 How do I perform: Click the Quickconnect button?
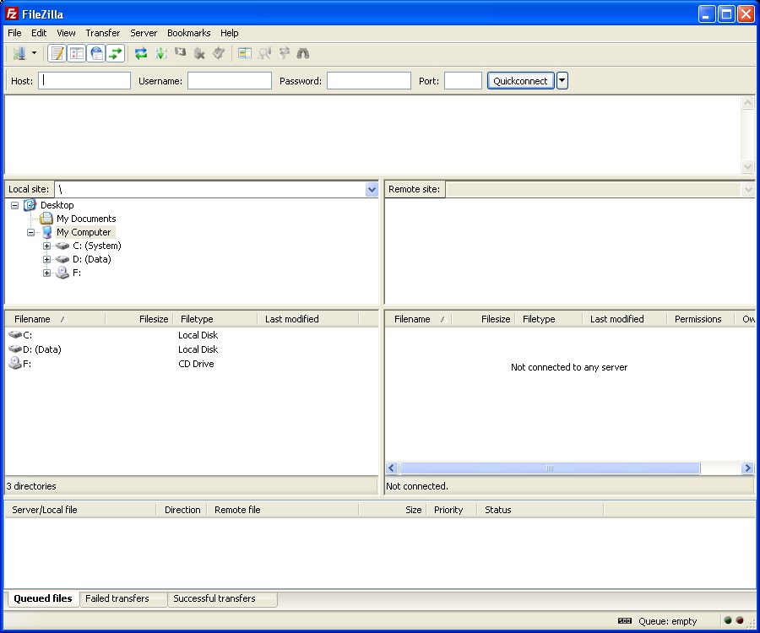pyautogui.click(x=520, y=80)
